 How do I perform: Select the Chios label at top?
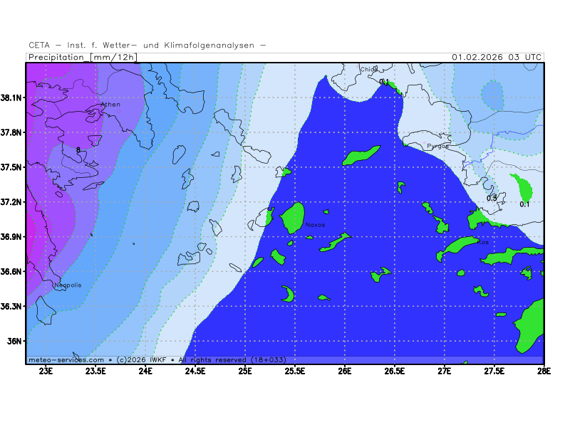tap(368, 70)
